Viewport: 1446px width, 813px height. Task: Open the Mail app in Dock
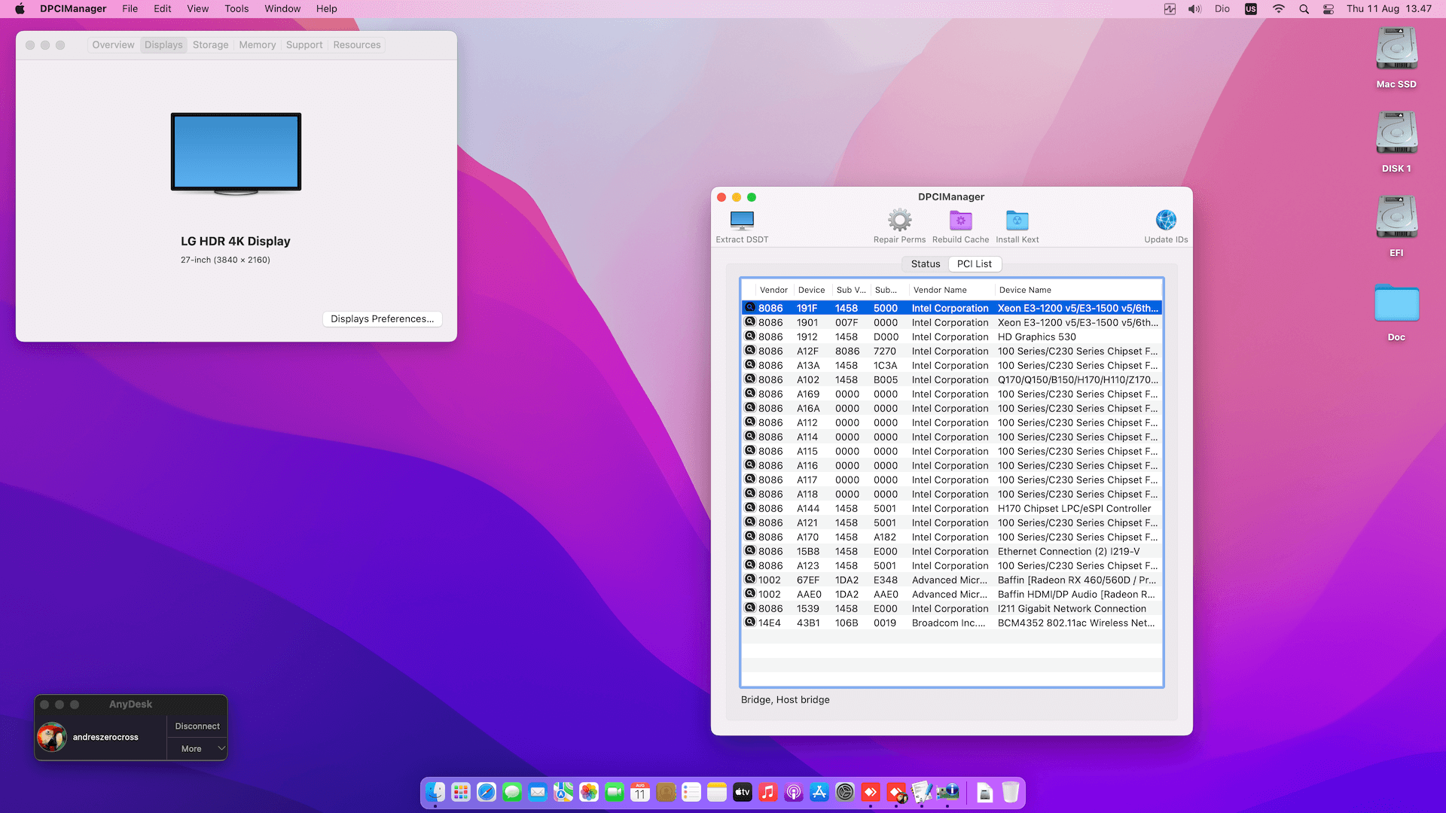click(x=538, y=792)
